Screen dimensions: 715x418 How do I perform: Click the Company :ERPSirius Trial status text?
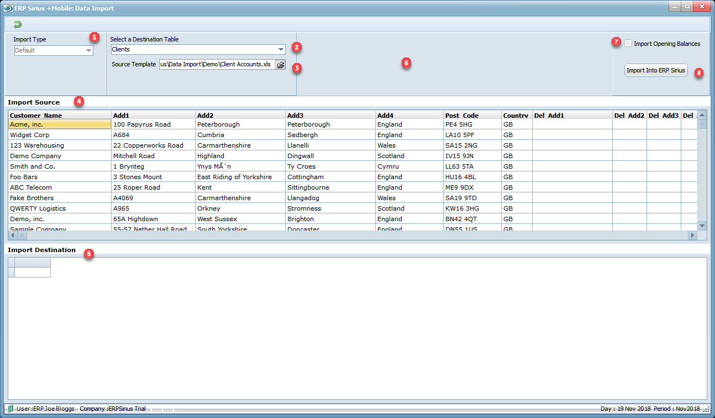tap(113, 409)
